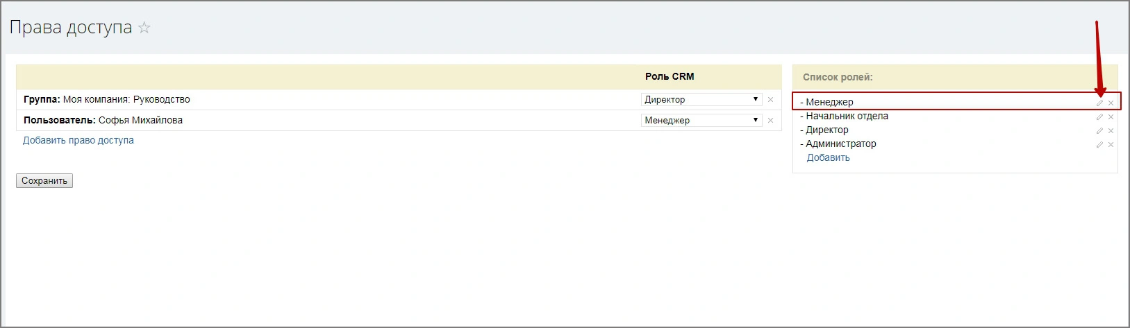Image resolution: width=1130 pixels, height=328 pixels.
Task: Select Директор entry in role list
Action: tap(826, 130)
